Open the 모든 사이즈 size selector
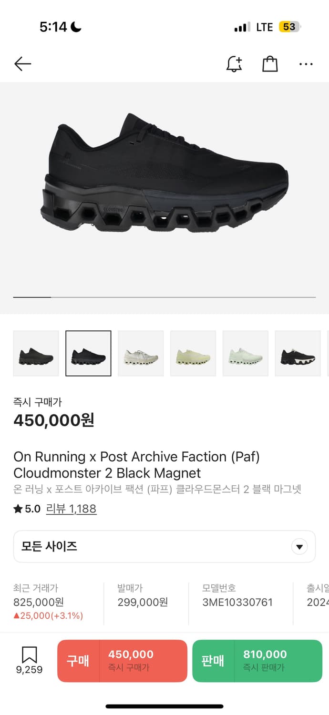Screen dimensions: 329x715 (x=164, y=546)
